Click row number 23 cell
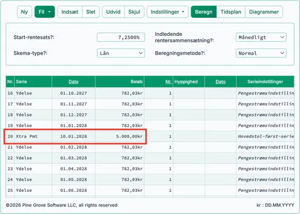 pyautogui.click(x=10, y=169)
